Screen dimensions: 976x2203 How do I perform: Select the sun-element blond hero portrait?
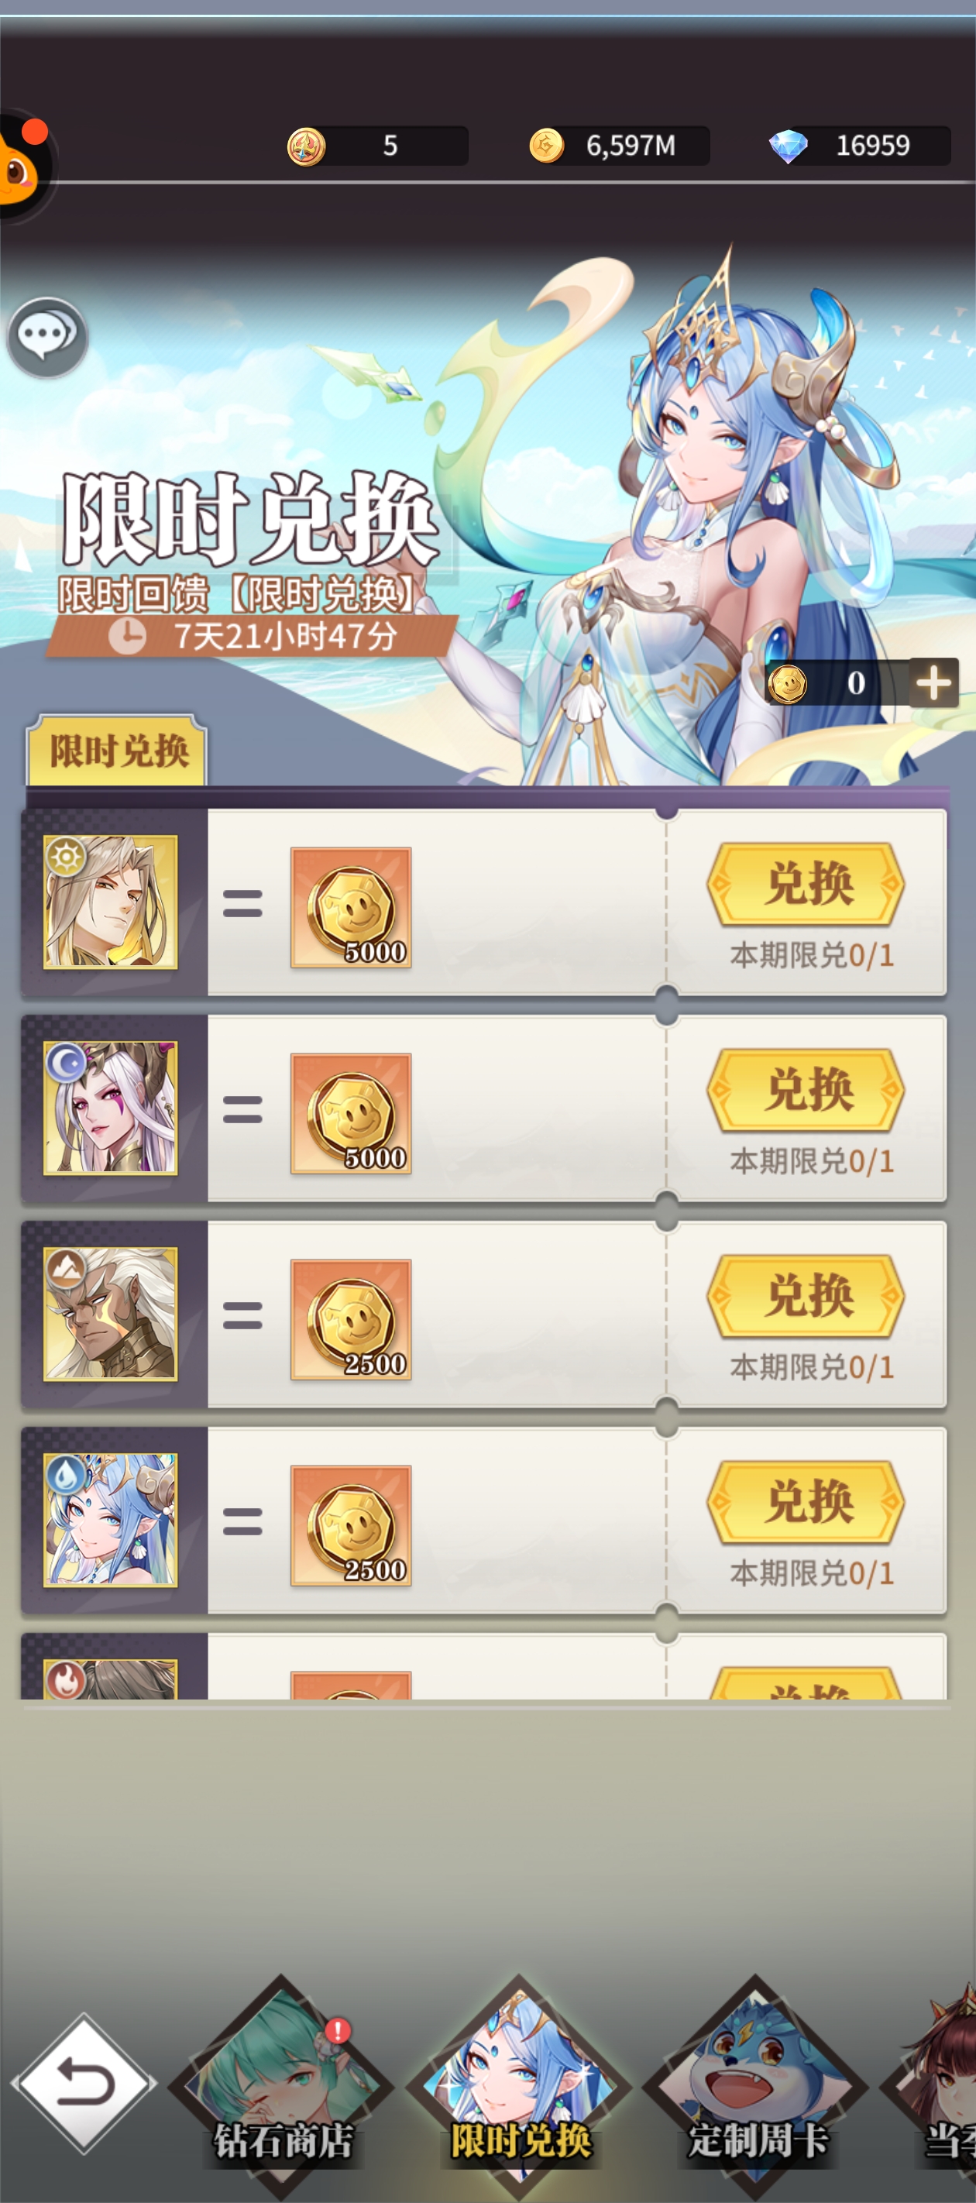(110, 902)
